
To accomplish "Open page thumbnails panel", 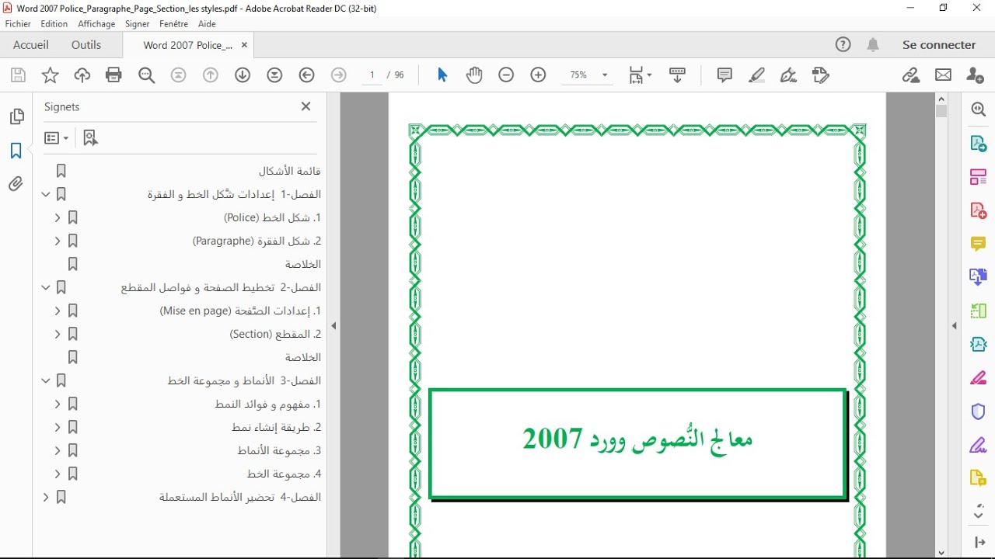I will 16,116.
